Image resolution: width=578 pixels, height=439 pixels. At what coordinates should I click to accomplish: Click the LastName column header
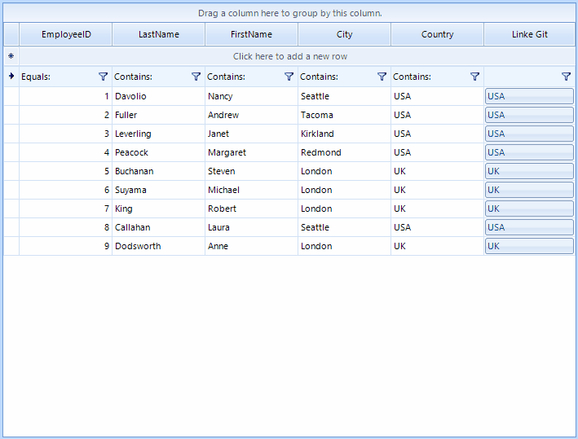click(159, 34)
